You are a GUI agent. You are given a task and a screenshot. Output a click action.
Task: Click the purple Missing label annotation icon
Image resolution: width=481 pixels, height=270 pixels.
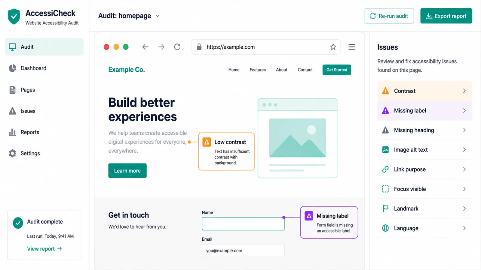coord(309,216)
